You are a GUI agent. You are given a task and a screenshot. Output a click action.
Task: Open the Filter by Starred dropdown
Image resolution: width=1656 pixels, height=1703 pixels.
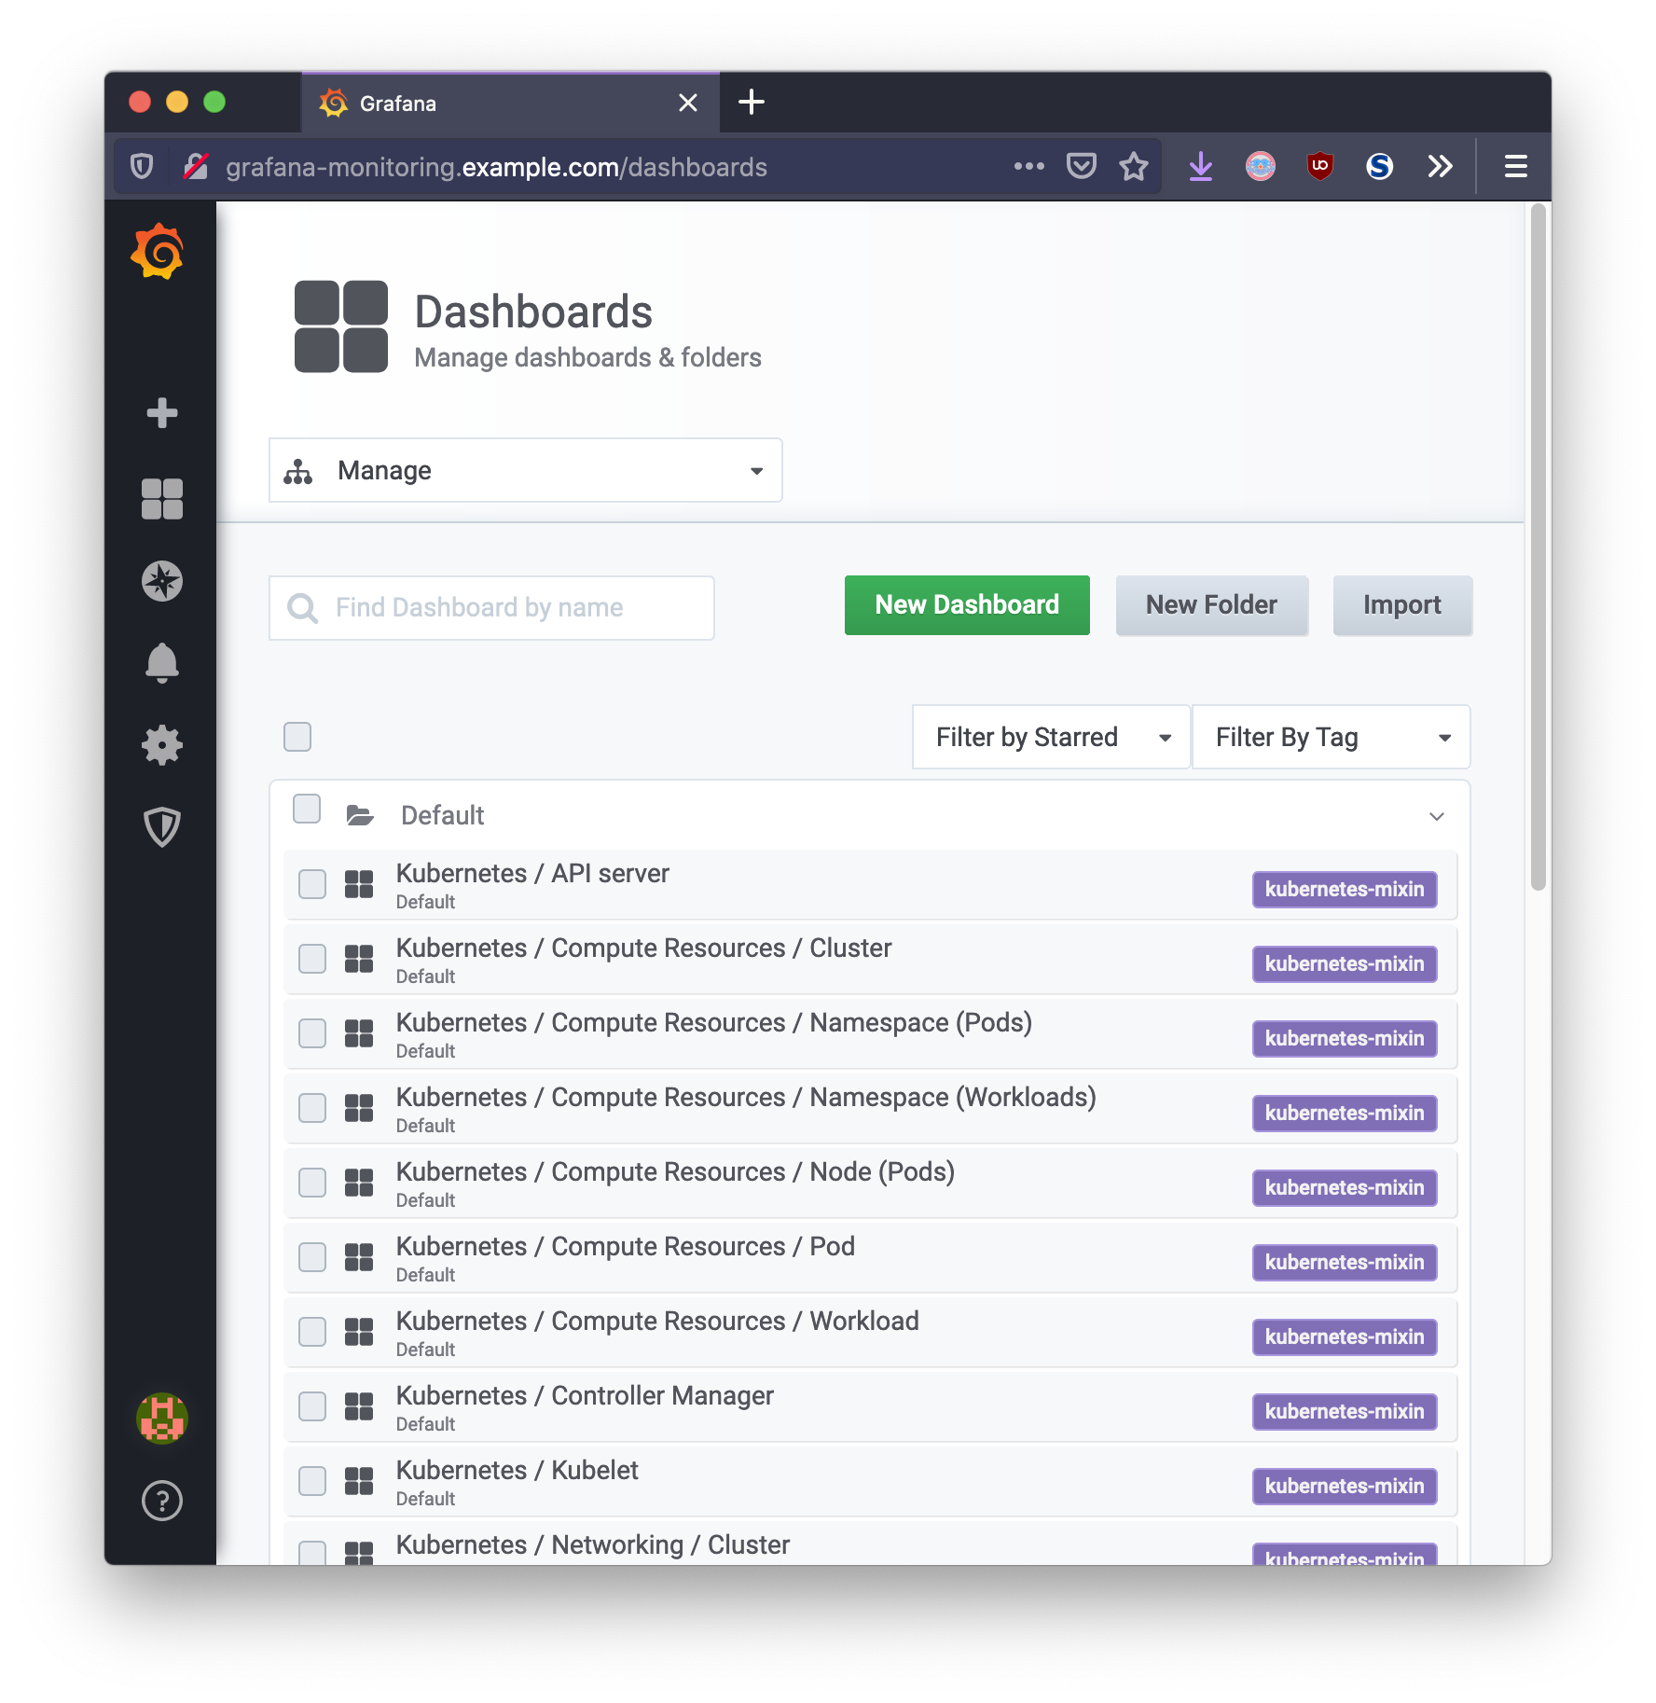pos(1051,738)
